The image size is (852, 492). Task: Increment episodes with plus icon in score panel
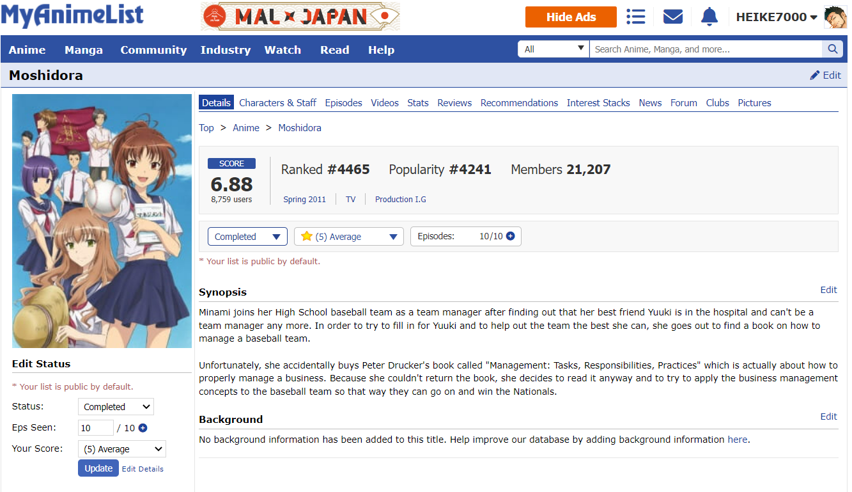510,236
